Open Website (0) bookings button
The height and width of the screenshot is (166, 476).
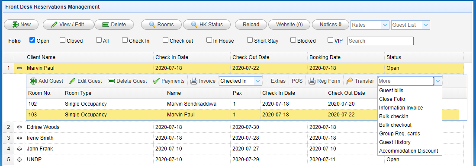289,25
